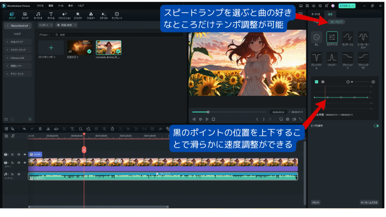Mute audio track 1 using its speaker icon
The image size is (386, 217).
(x=19, y=174)
